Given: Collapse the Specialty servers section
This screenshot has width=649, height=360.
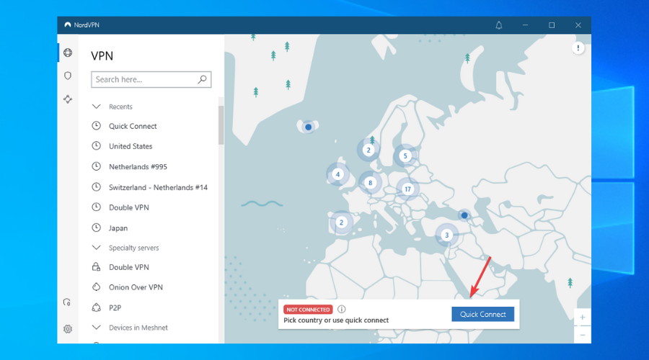Looking at the screenshot, I should pyautogui.click(x=96, y=248).
